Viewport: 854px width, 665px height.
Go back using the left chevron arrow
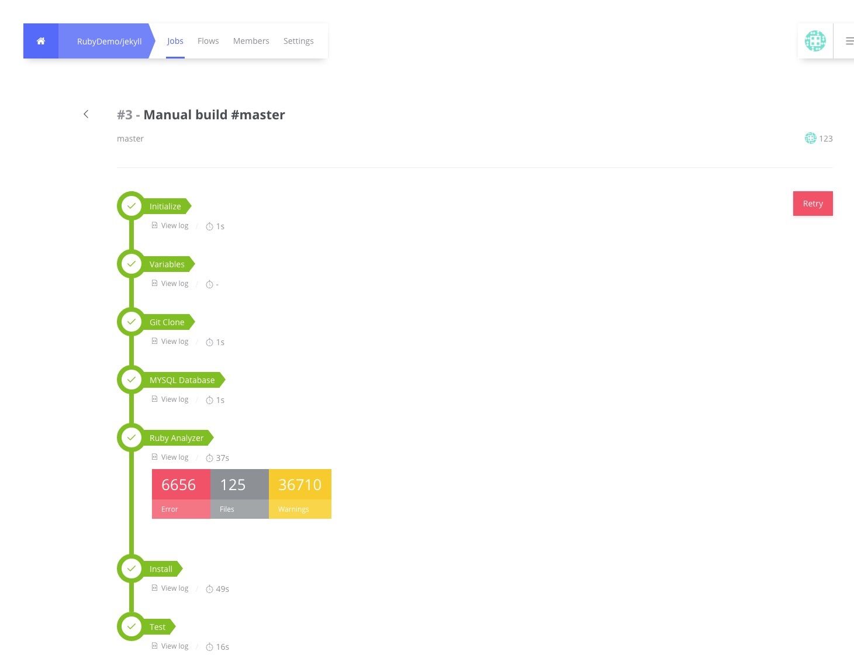86,114
